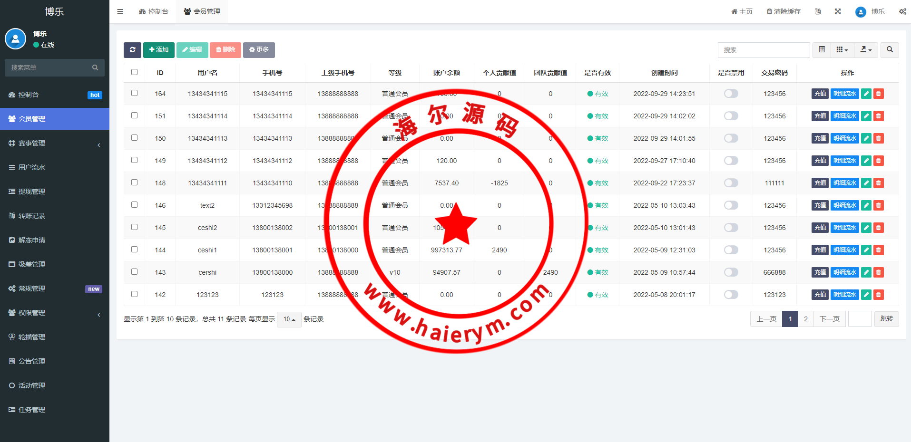Open 轮播管理 in sidebar
Viewport: 911px width, 442px height.
(x=55, y=337)
